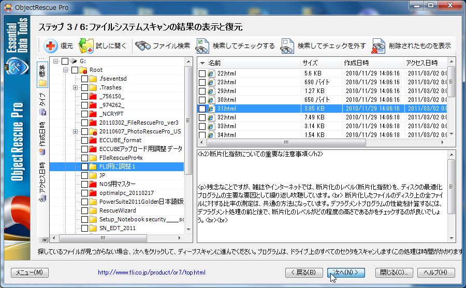Click the ObjectRescue Pro title bar app icon

[x=9, y=7]
